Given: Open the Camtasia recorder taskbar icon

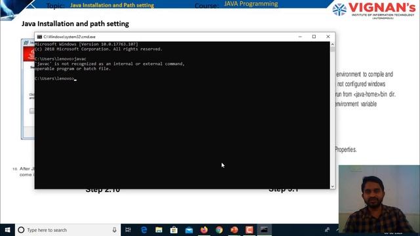Looking at the screenshot, I should [249, 230].
